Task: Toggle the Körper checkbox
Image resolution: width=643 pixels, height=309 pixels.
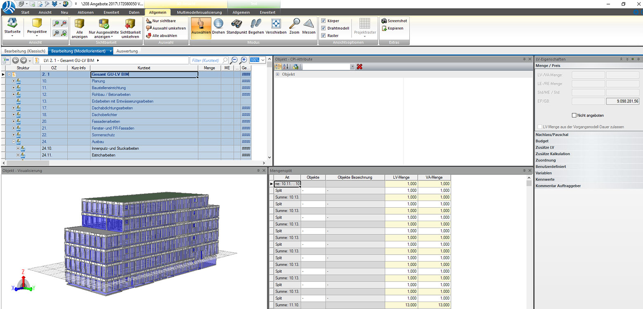Action: click(324, 21)
